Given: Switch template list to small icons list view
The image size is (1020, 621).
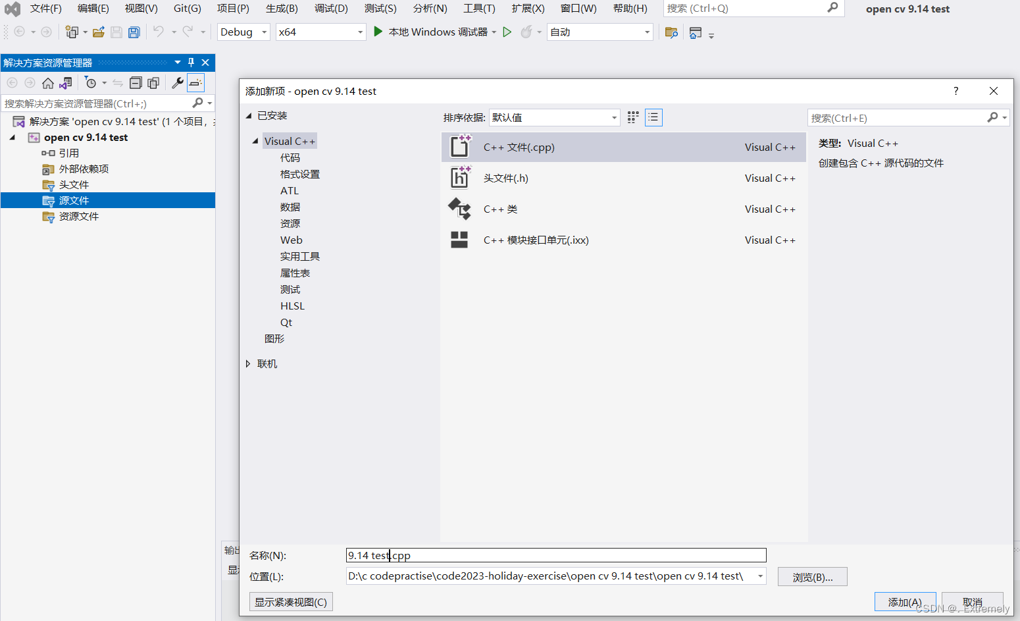Looking at the screenshot, I should [653, 117].
